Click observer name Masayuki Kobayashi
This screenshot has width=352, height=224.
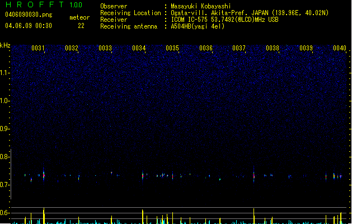click(201, 6)
